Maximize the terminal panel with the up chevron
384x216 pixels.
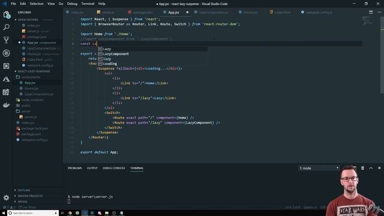point(371,168)
